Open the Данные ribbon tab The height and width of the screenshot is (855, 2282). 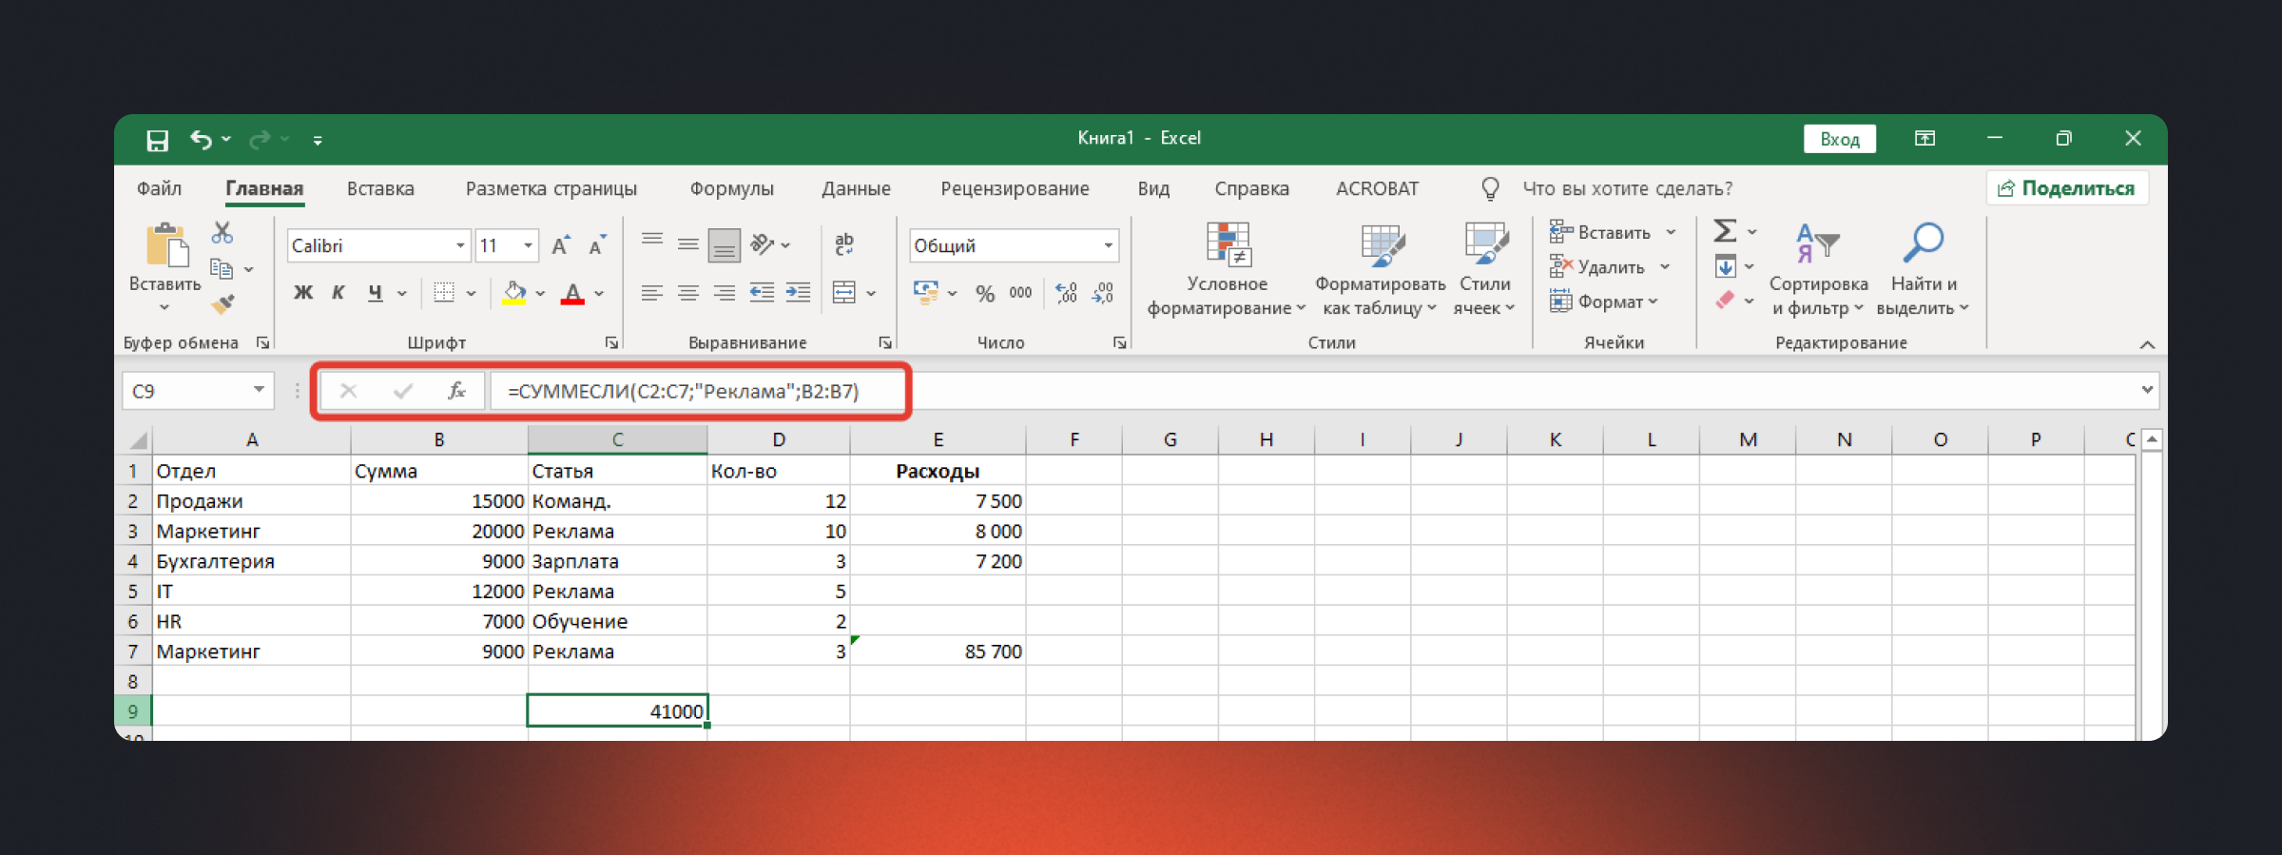point(856,188)
